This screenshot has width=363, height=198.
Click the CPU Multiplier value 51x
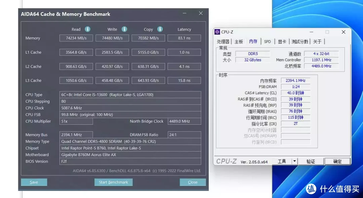(76, 121)
